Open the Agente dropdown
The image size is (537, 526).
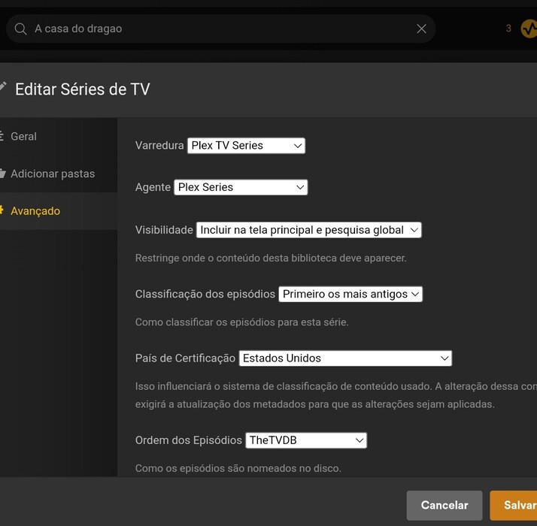coord(241,187)
